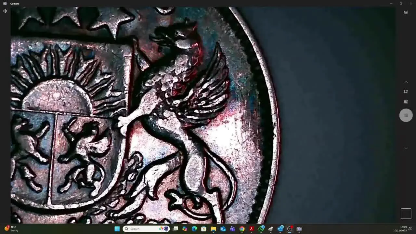Viewport: 416px width, 234px height.
Task: Open File Explorer from the taskbar
Action: pyautogui.click(x=214, y=229)
